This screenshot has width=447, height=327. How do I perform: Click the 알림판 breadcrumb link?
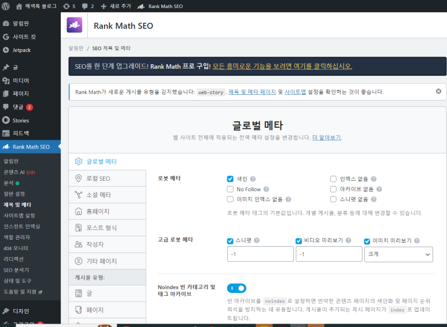(76, 48)
